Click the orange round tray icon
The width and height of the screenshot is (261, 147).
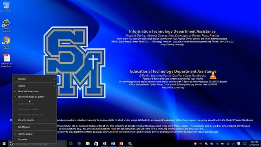(x=195, y=143)
